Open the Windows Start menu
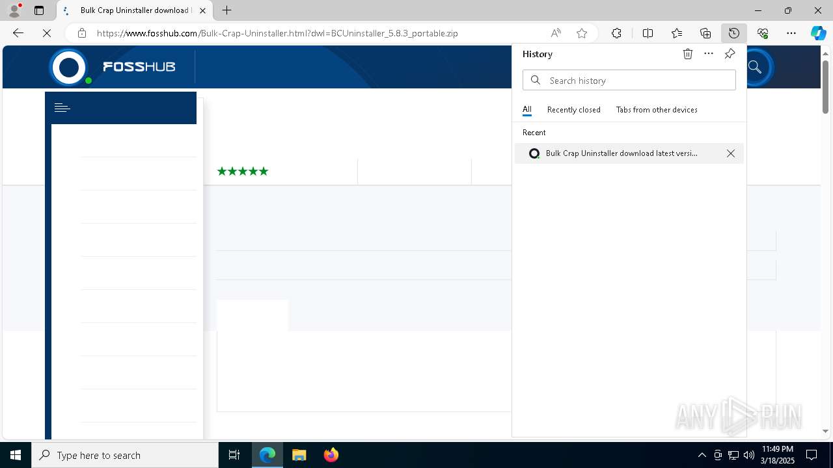 16,455
